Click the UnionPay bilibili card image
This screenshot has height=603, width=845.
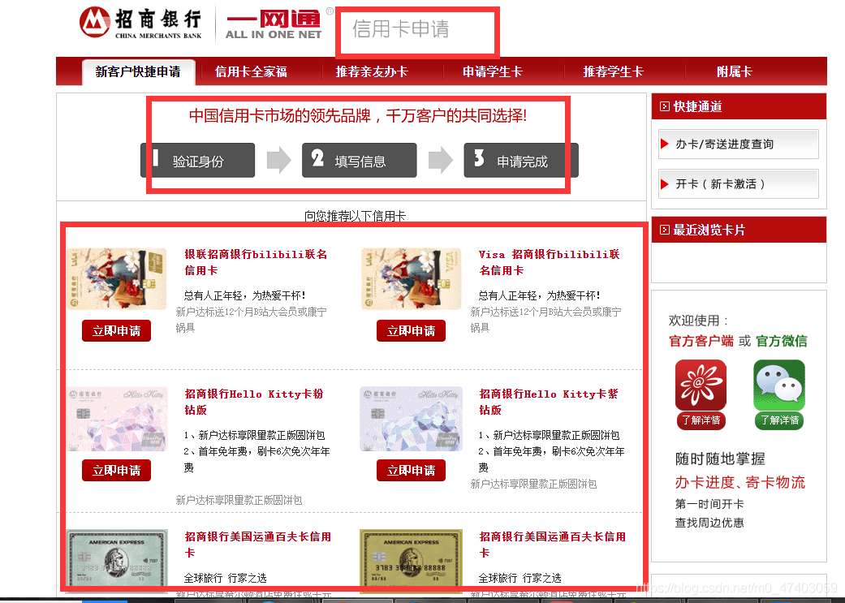point(116,278)
